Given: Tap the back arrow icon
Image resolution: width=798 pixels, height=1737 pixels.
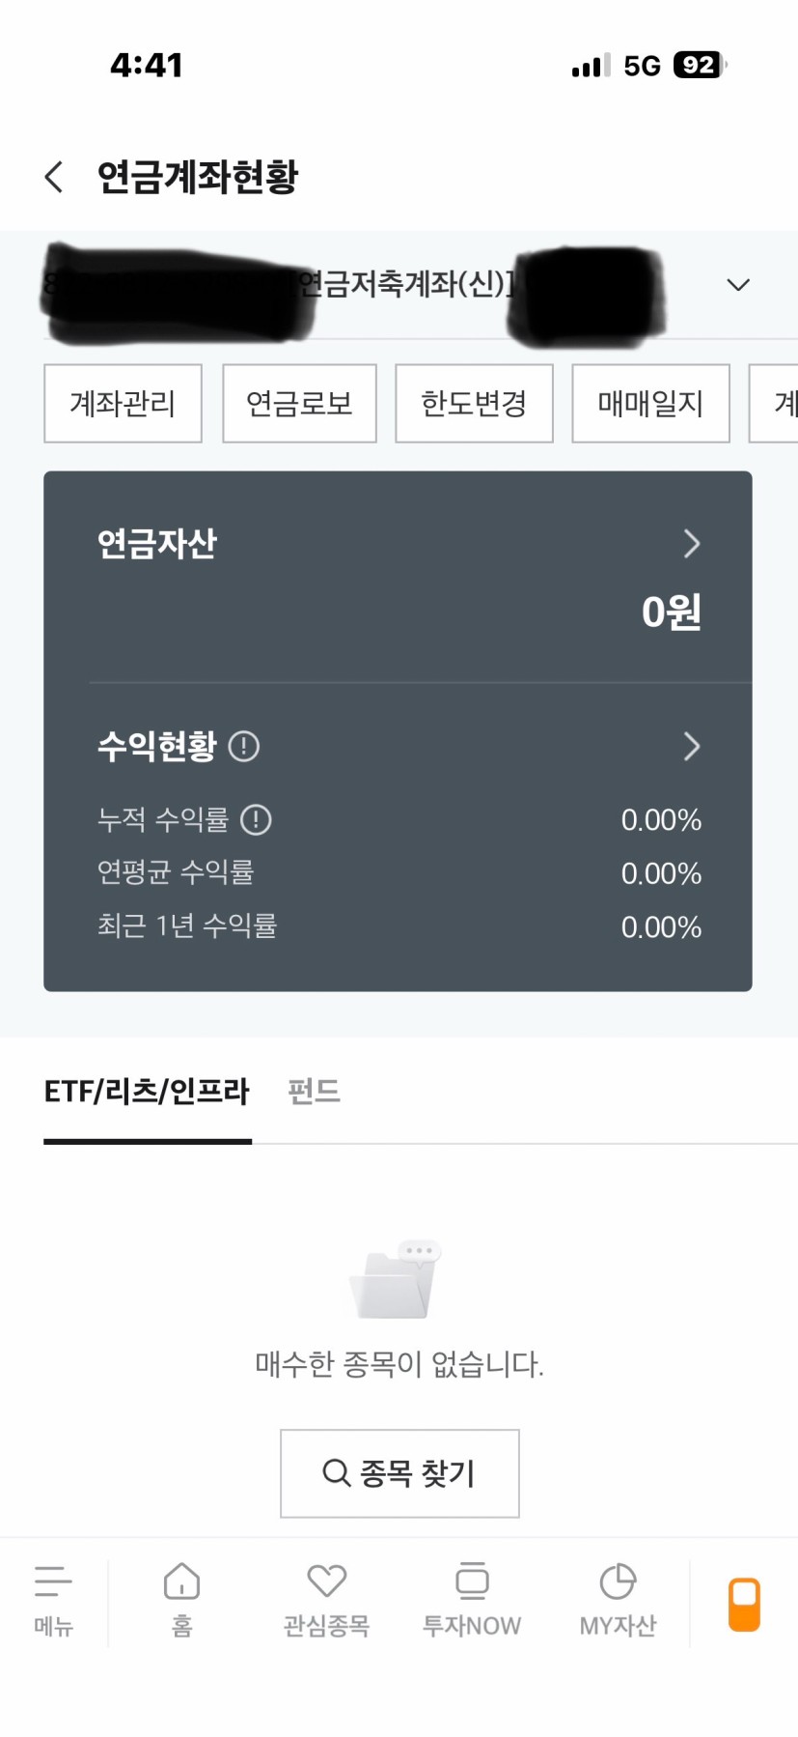Looking at the screenshot, I should pos(54,177).
